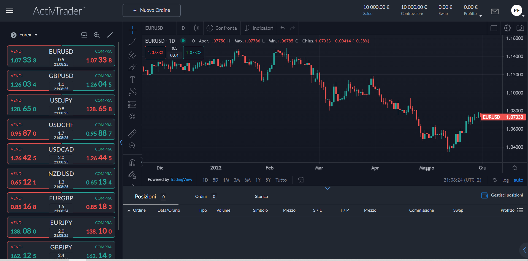Click Gestisci posizioni link
Screen dimensions: 528x261
(x=502, y=195)
